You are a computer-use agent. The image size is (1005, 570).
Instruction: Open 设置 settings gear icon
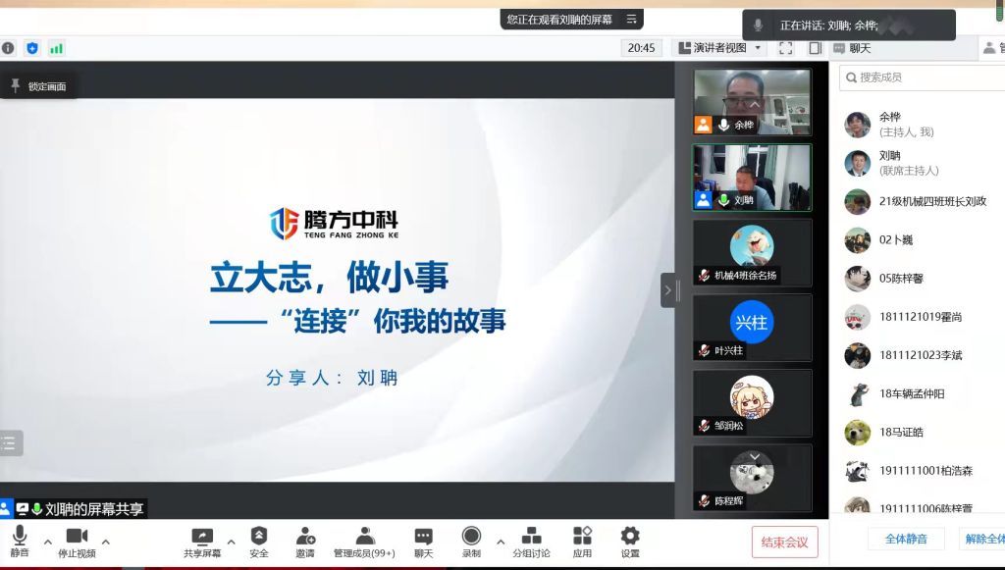[x=630, y=536]
